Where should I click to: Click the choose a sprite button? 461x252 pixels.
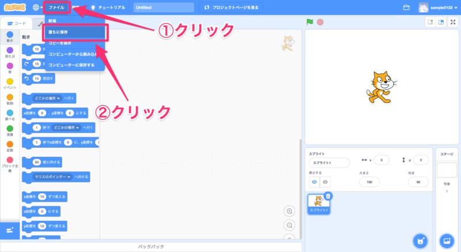click(421, 239)
